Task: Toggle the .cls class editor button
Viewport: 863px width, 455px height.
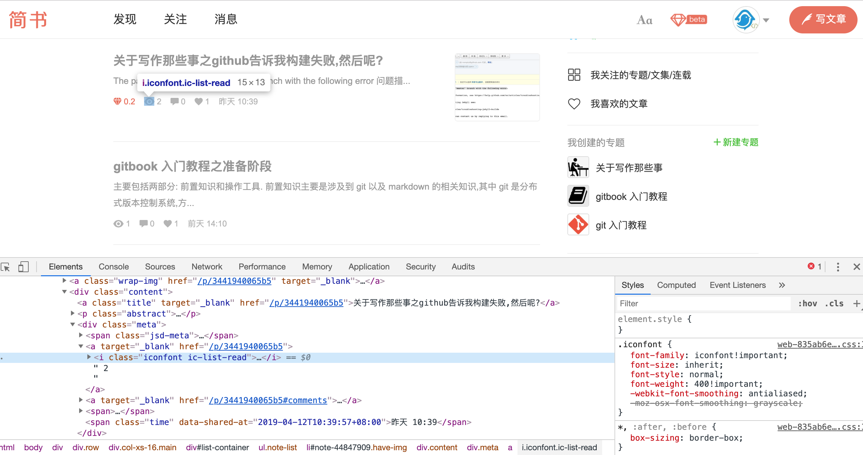Action: tap(834, 304)
